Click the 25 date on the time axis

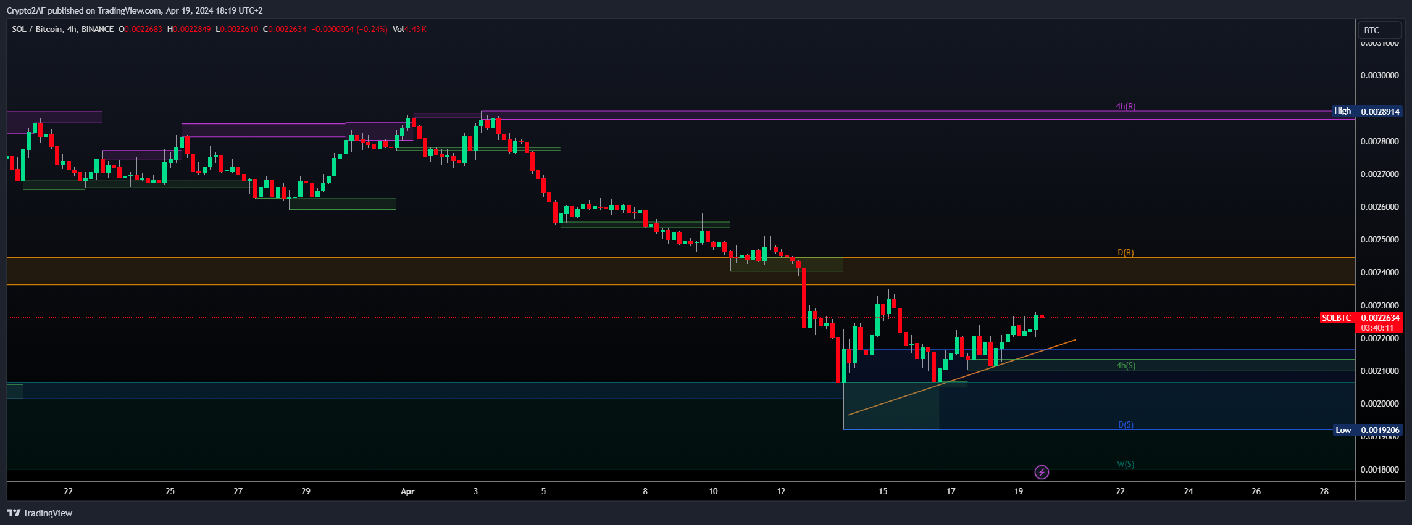(170, 491)
